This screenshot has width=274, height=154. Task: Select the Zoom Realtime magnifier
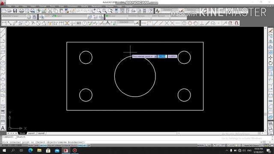pyautogui.click(x=99, y=11)
